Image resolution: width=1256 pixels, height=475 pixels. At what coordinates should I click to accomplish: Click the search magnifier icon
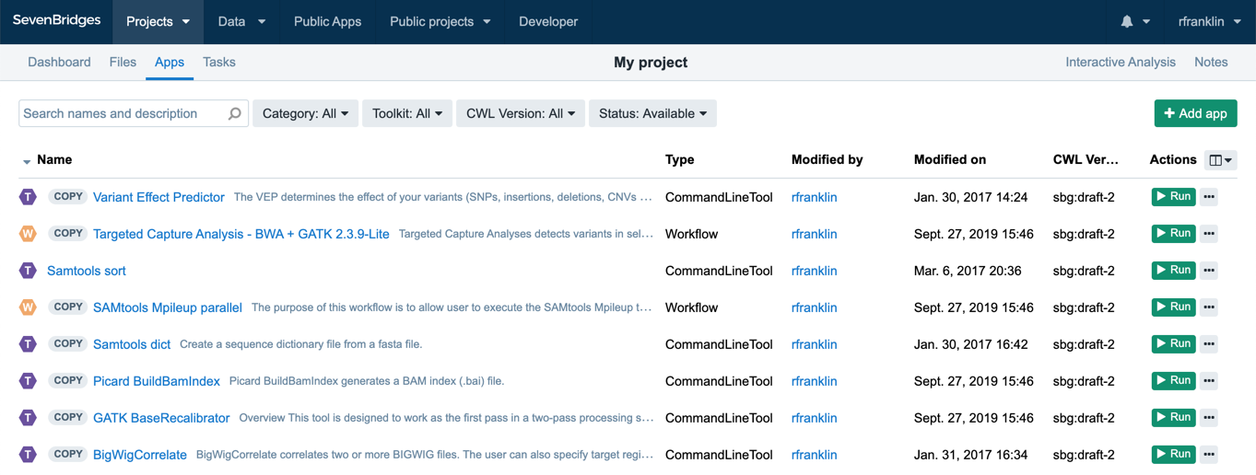234,113
